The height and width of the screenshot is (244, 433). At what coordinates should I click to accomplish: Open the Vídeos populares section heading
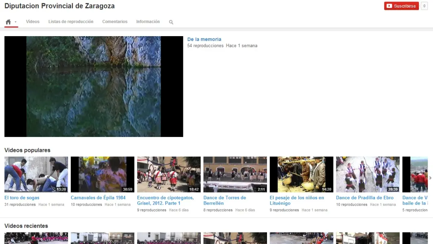27,150
